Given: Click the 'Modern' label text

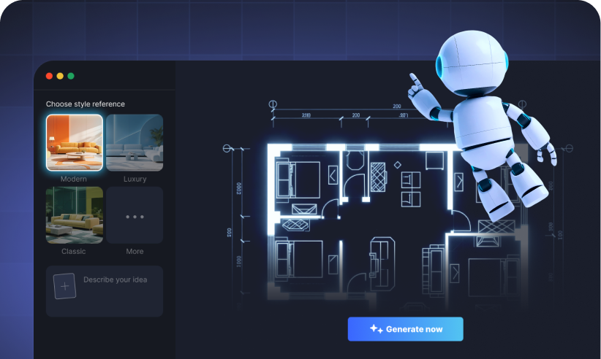Looking at the screenshot, I should (74, 179).
